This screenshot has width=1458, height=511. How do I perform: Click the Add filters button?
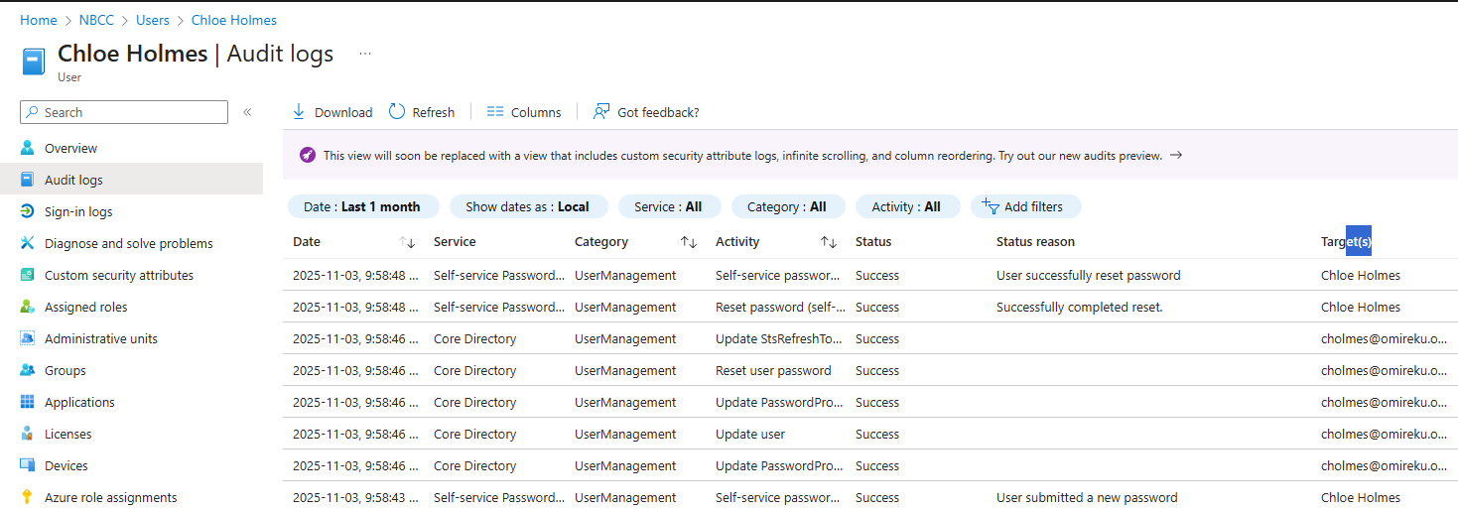(1025, 206)
